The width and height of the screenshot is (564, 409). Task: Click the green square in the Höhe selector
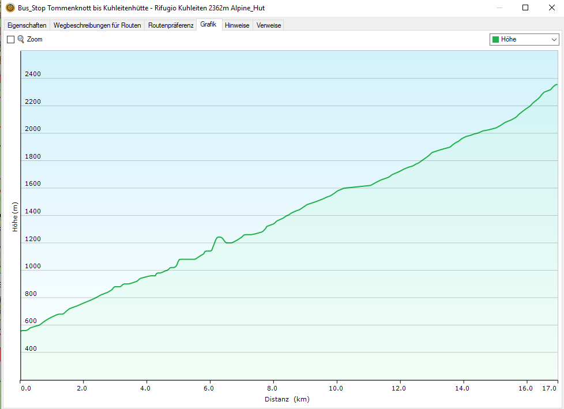[x=495, y=39]
